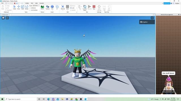Screen dimensions: 181x101
Task: Expand the Material dropdown arrow
Action: coord(63,10)
